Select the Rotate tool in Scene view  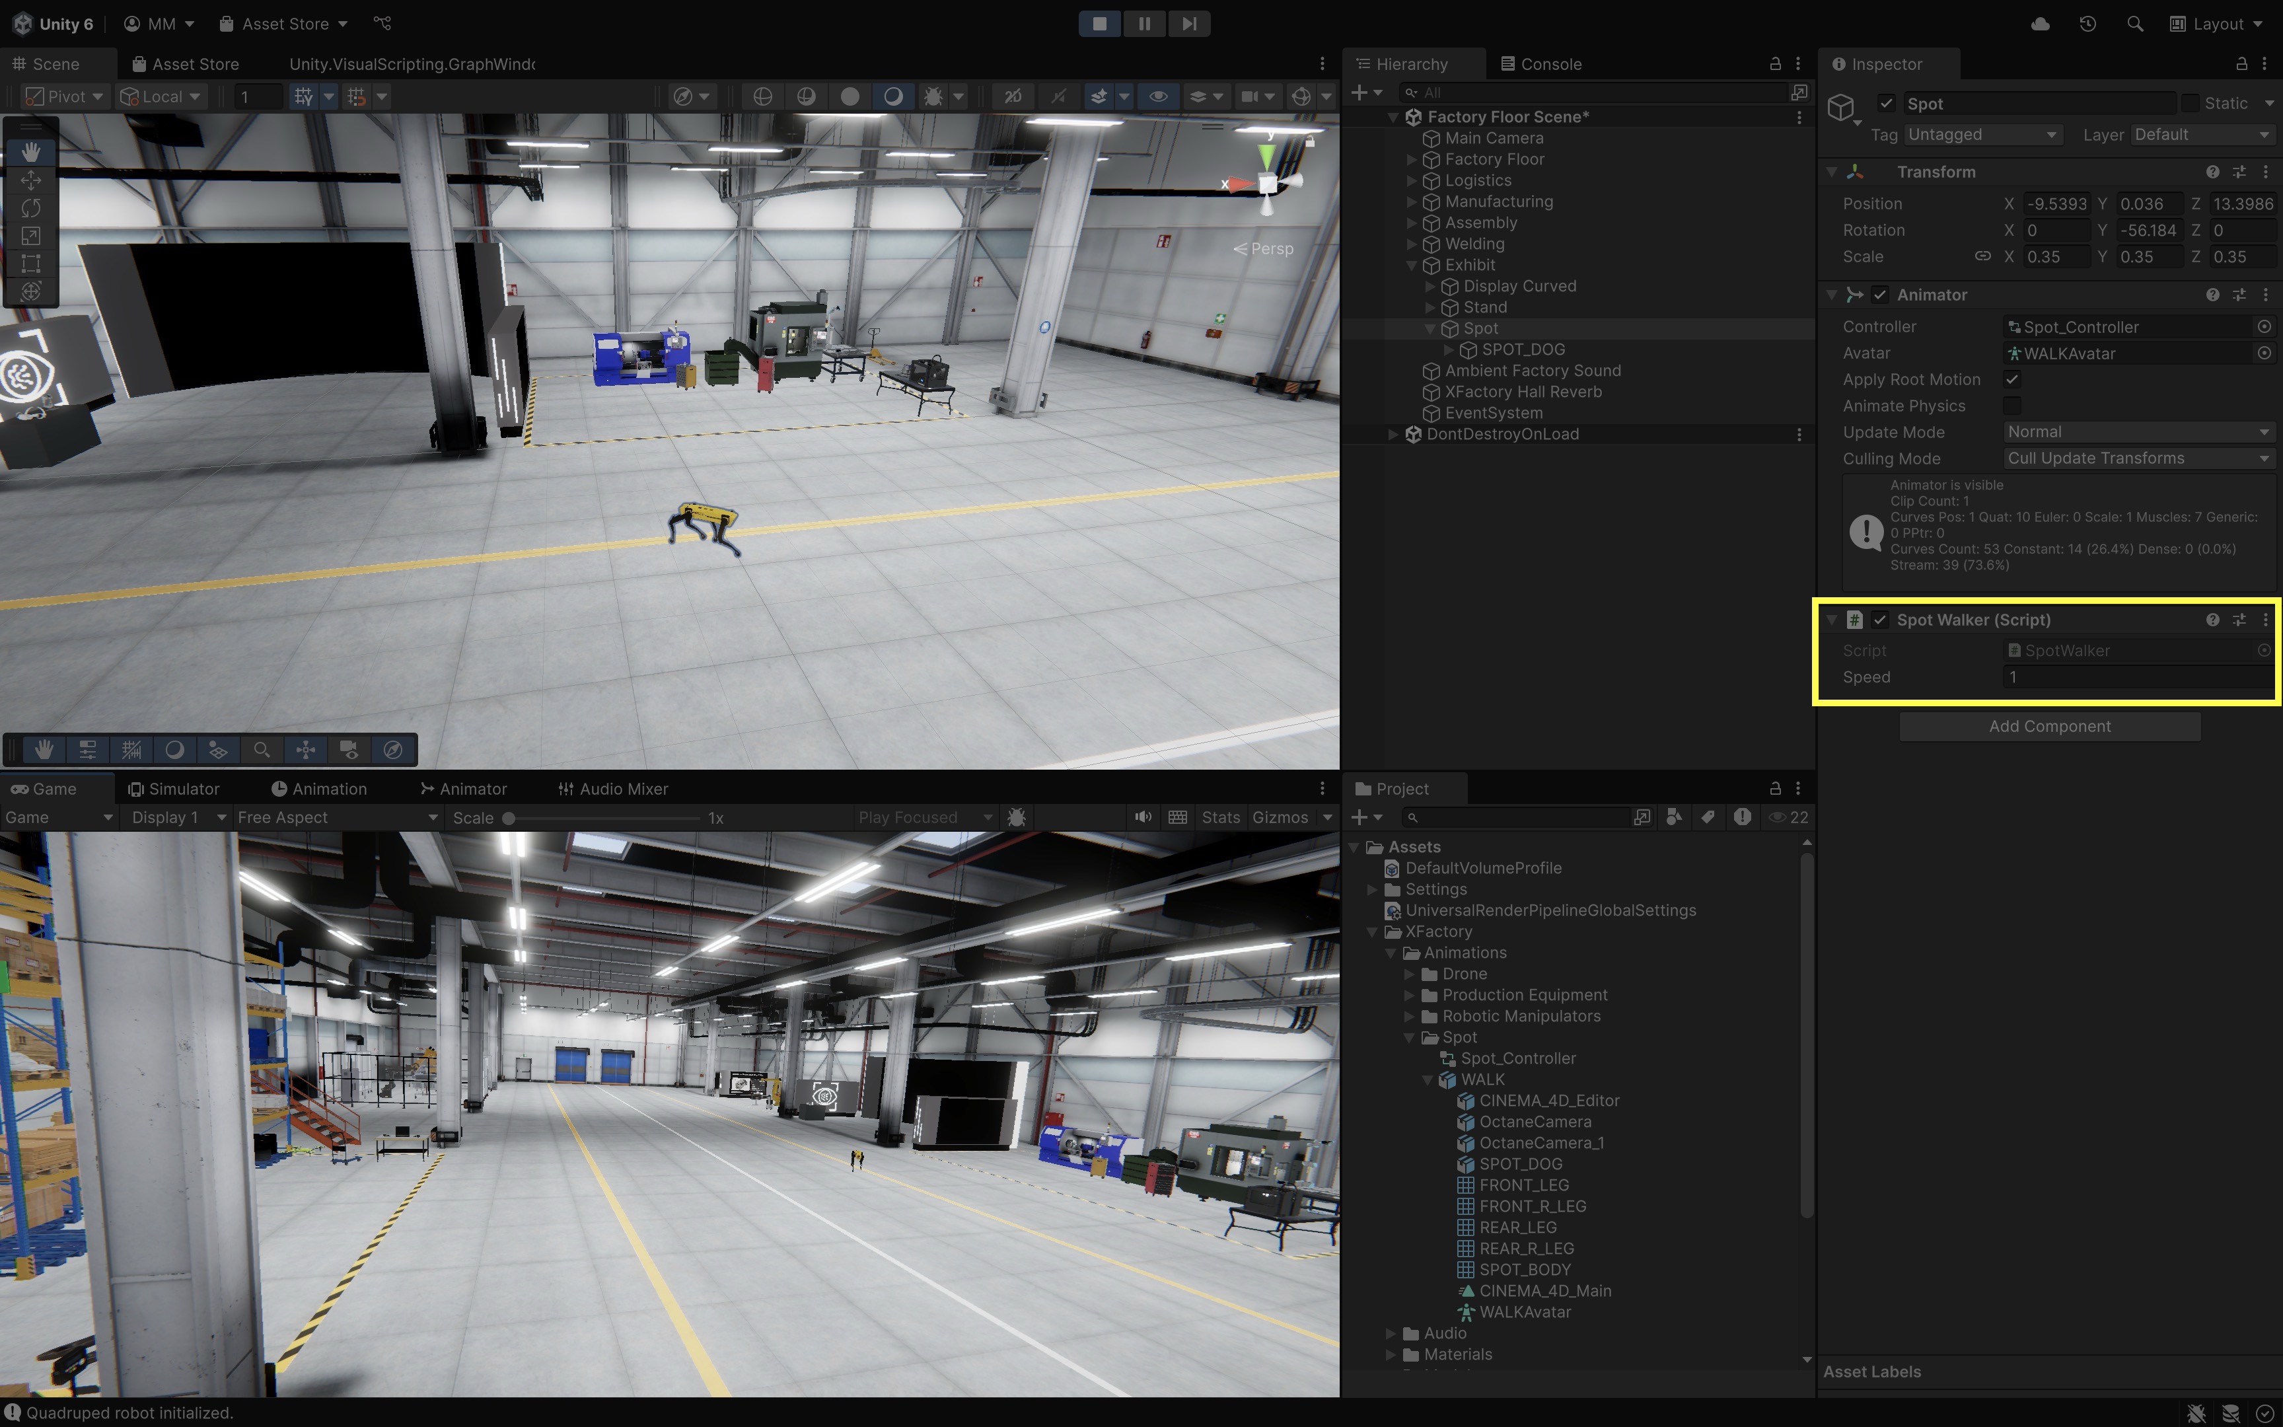click(30, 207)
